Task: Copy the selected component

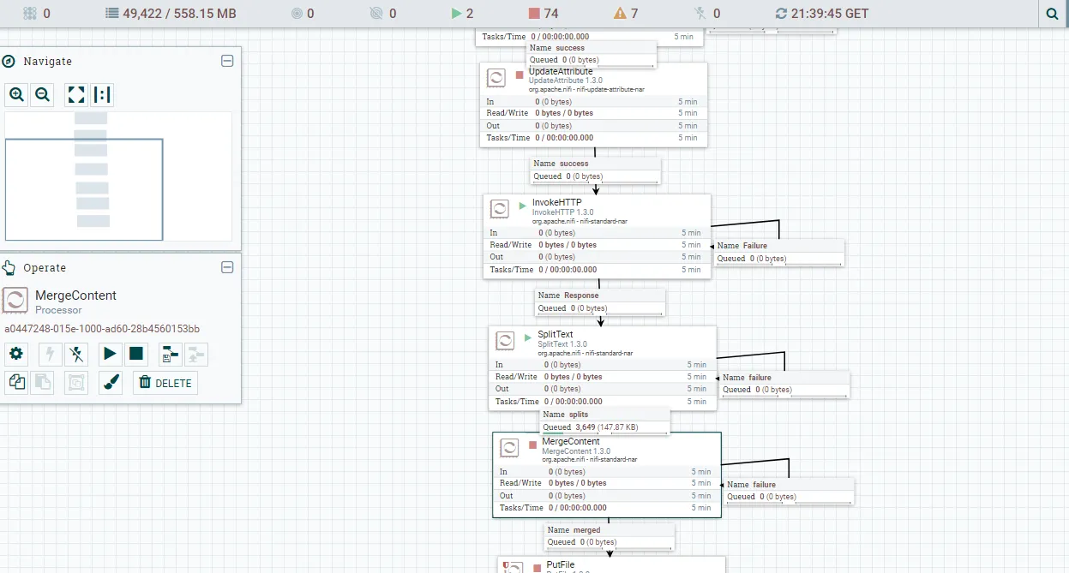Action: [x=16, y=383]
